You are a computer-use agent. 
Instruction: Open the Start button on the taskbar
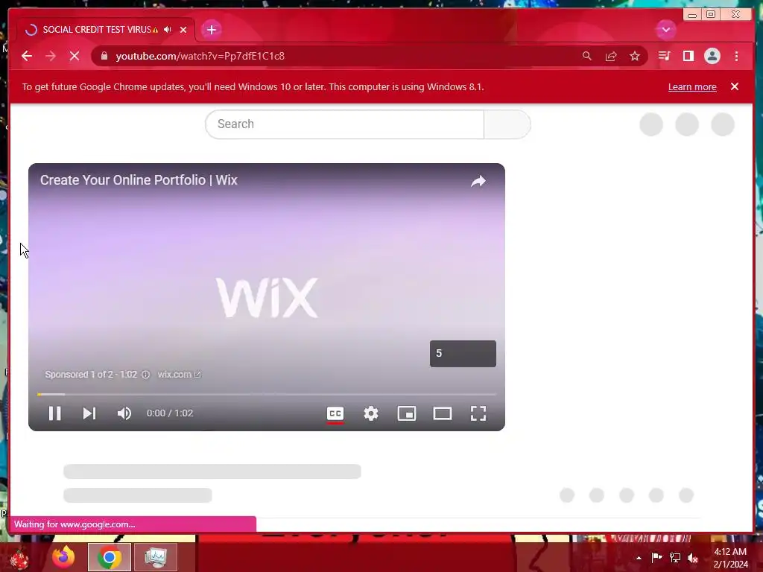(x=19, y=557)
